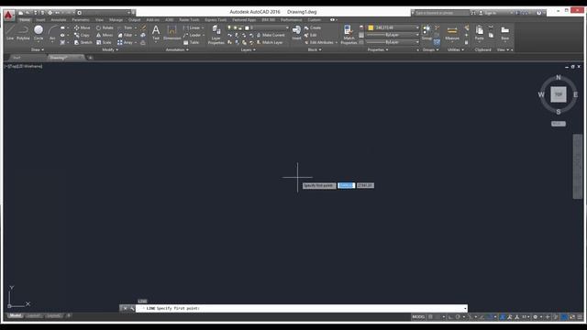Screen dimensions: 587x330
Task: Switch to the Start file tab
Action: tap(17, 58)
